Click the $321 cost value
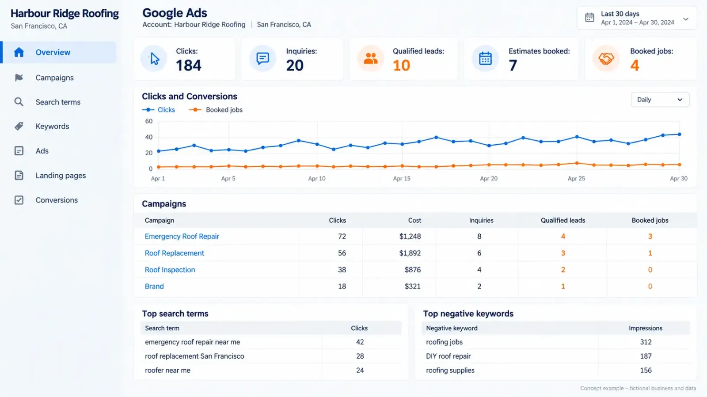Image resolution: width=707 pixels, height=397 pixels. 413,286
